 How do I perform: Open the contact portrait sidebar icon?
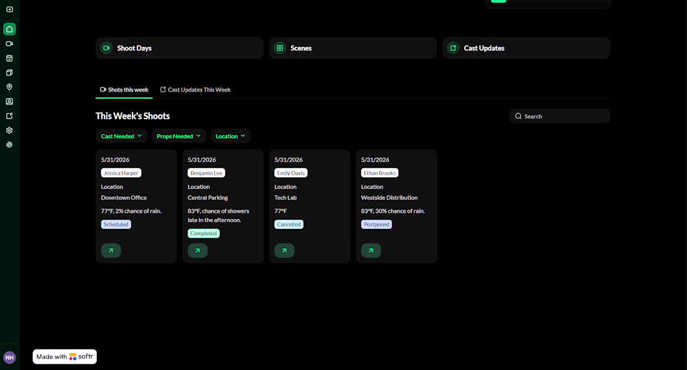coord(9,102)
